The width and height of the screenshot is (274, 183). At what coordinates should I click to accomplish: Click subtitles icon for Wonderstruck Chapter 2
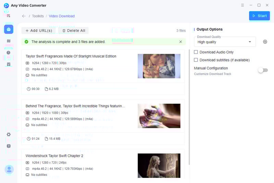click(27, 175)
